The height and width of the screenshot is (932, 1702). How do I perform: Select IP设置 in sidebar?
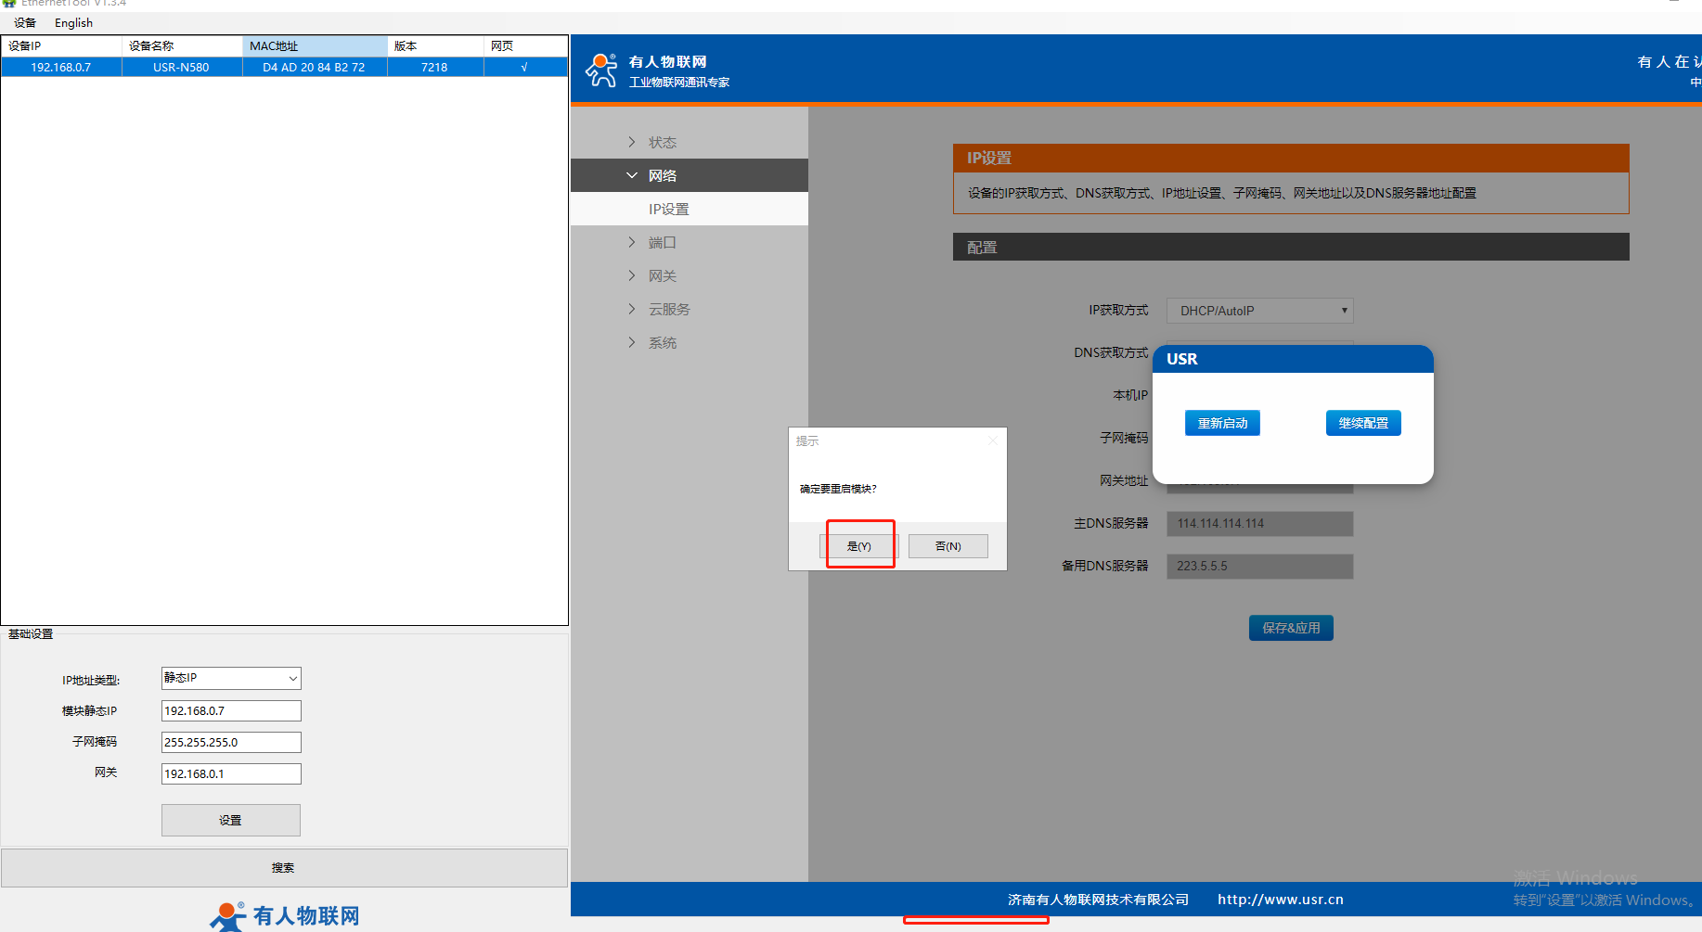(x=668, y=209)
